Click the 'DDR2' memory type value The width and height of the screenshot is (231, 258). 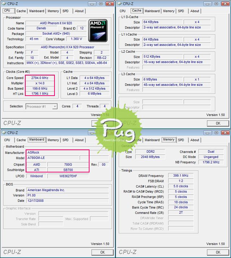click(150, 152)
